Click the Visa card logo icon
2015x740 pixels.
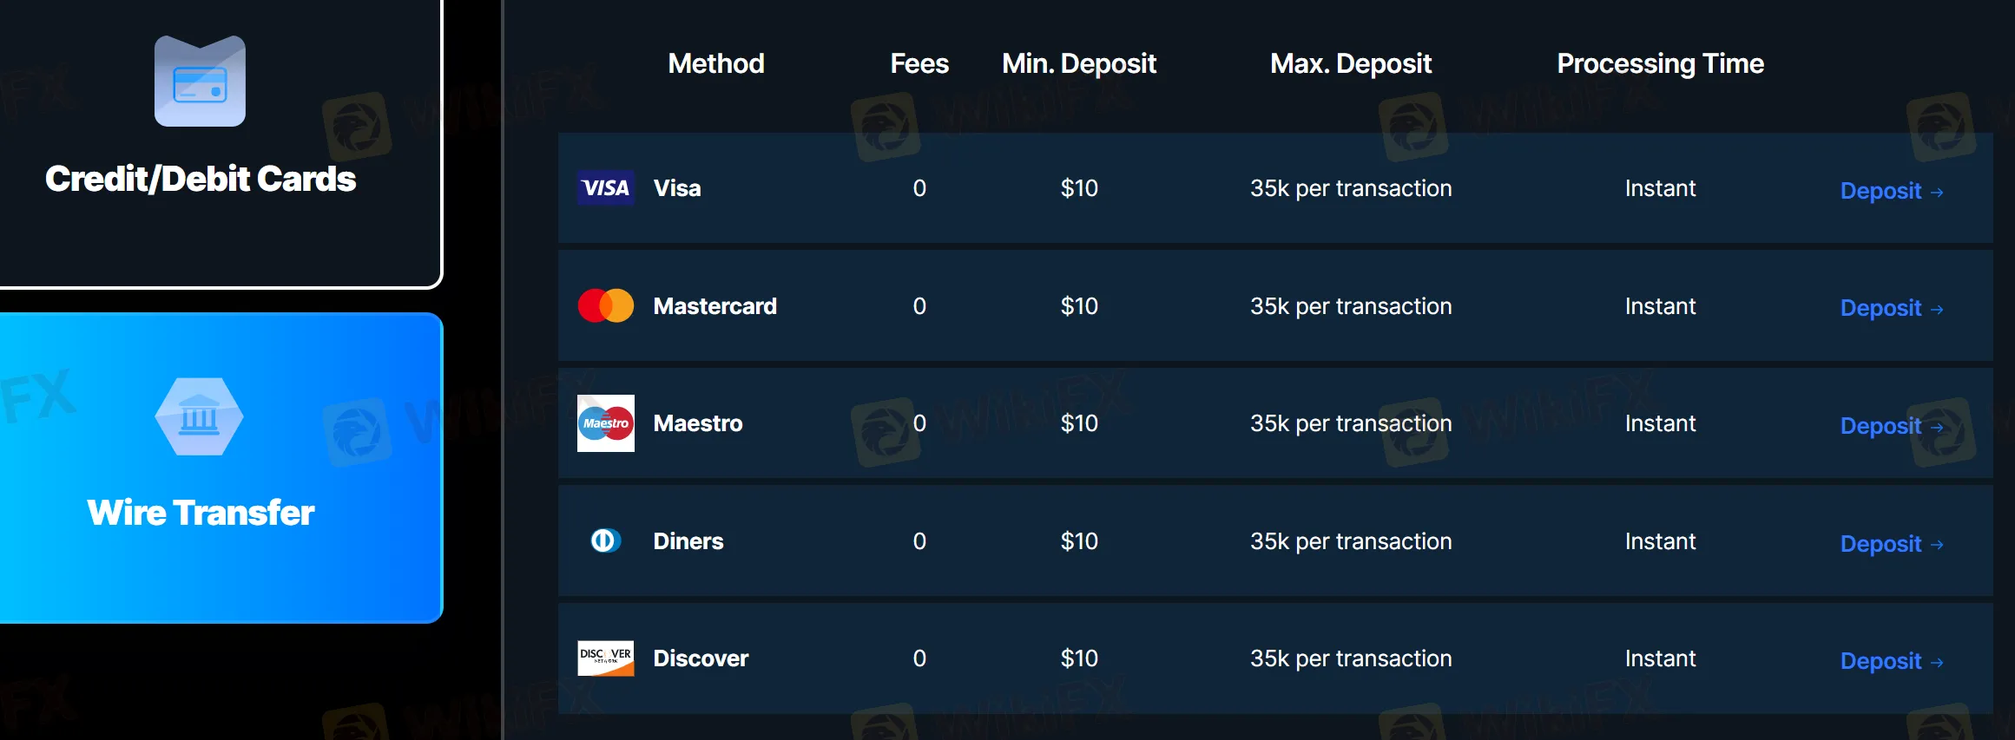[605, 188]
